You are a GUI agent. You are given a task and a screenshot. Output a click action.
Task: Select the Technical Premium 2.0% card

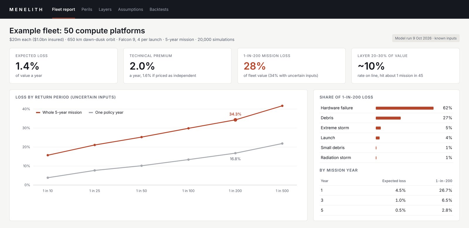tap(177, 66)
